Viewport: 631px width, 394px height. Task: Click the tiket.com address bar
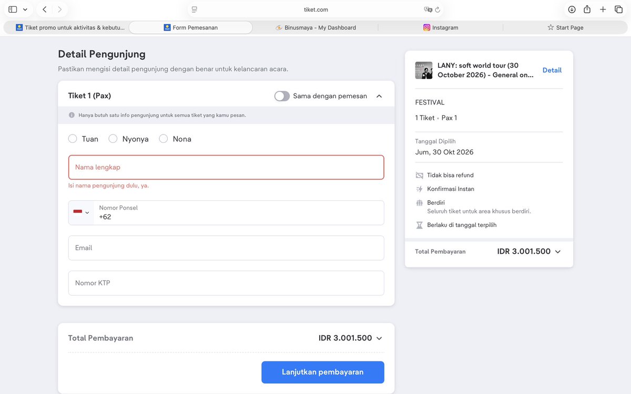(x=315, y=9)
